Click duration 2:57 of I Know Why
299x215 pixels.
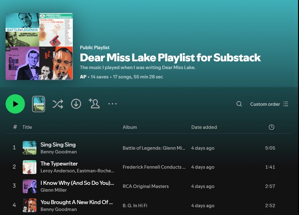coord(270,186)
